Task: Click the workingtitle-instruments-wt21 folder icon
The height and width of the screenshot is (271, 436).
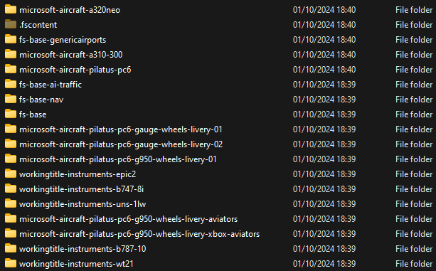Action: (x=11, y=263)
